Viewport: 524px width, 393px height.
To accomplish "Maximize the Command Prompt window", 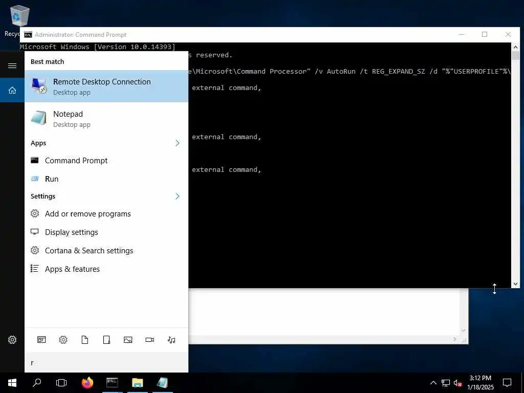I will coord(485,34).
